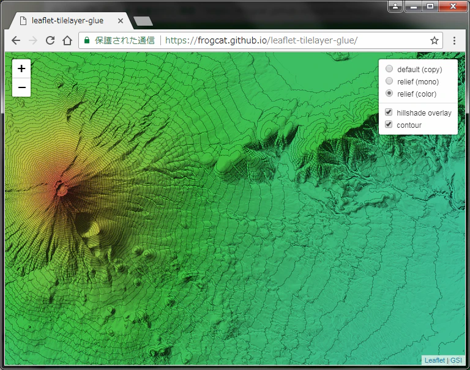This screenshot has height=370, width=470.
Task: Go back using browser back arrow
Action: point(15,40)
